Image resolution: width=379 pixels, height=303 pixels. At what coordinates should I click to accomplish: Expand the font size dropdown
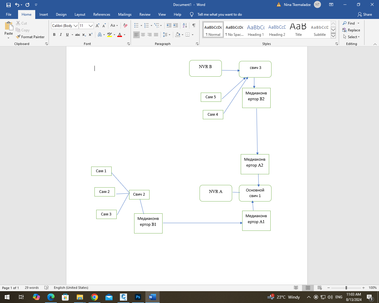[x=91, y=26]
